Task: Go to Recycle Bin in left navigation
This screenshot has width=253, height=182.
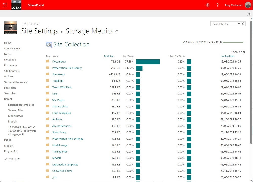Action: (x=10, y=151)
